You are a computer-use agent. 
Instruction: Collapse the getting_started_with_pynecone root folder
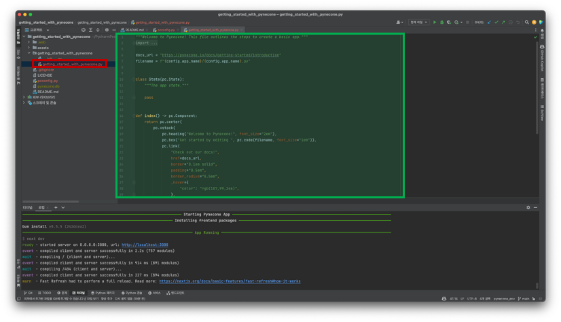click(24, 37)
